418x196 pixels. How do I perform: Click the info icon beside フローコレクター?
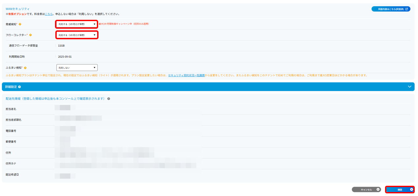pyautogui.click(x=30, y=35)
